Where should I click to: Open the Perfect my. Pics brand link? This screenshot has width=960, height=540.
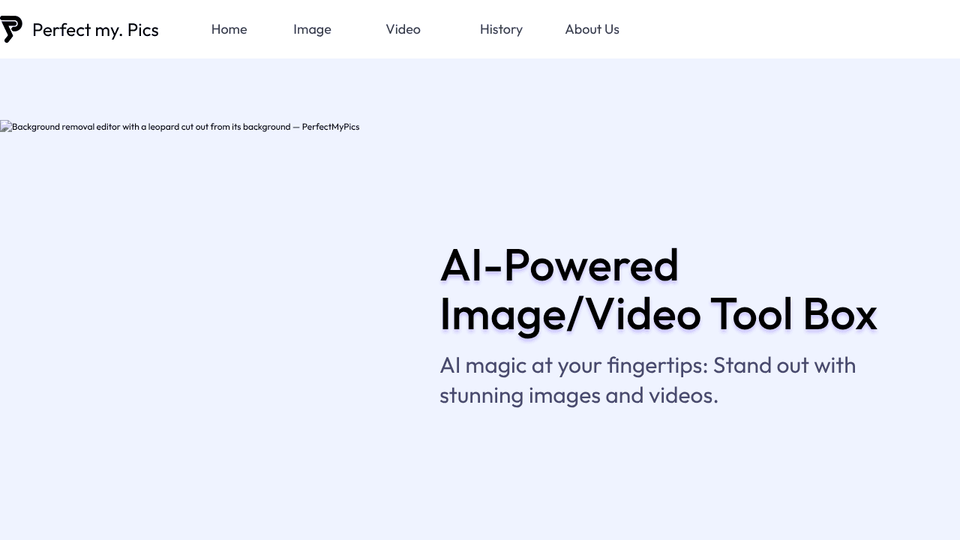[x=79, y=29]
